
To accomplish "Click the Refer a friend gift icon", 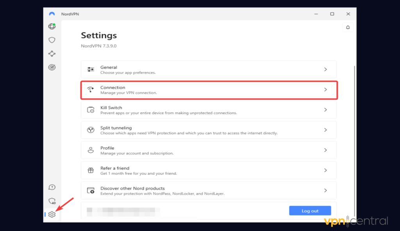I will pyautogui.click(x=91, y=170).
